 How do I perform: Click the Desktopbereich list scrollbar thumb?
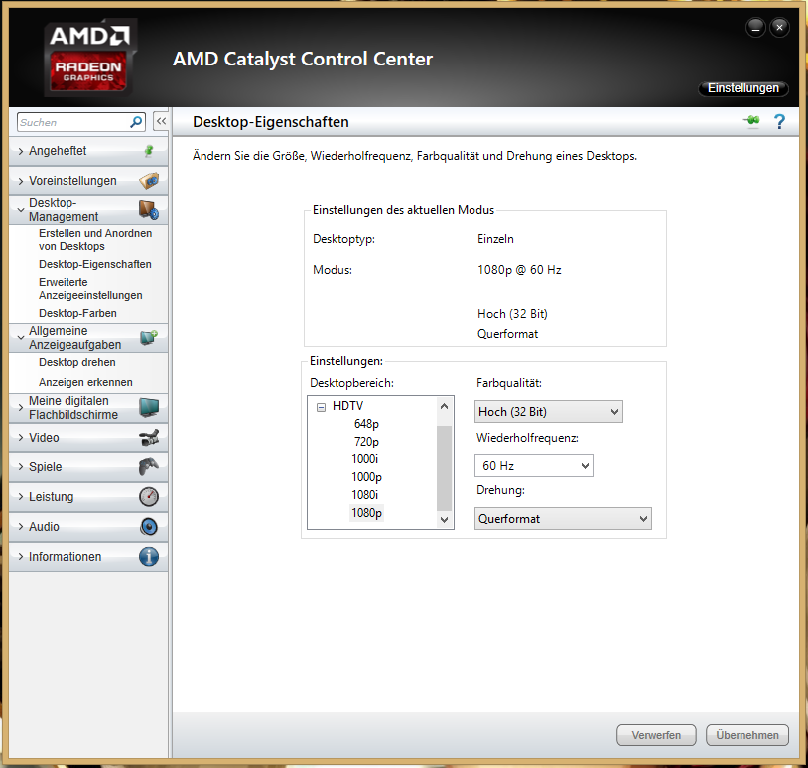(x=444, y=467)
